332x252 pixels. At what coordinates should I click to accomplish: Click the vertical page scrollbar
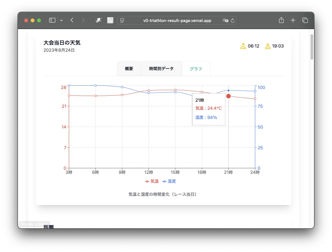click(312, 47)
